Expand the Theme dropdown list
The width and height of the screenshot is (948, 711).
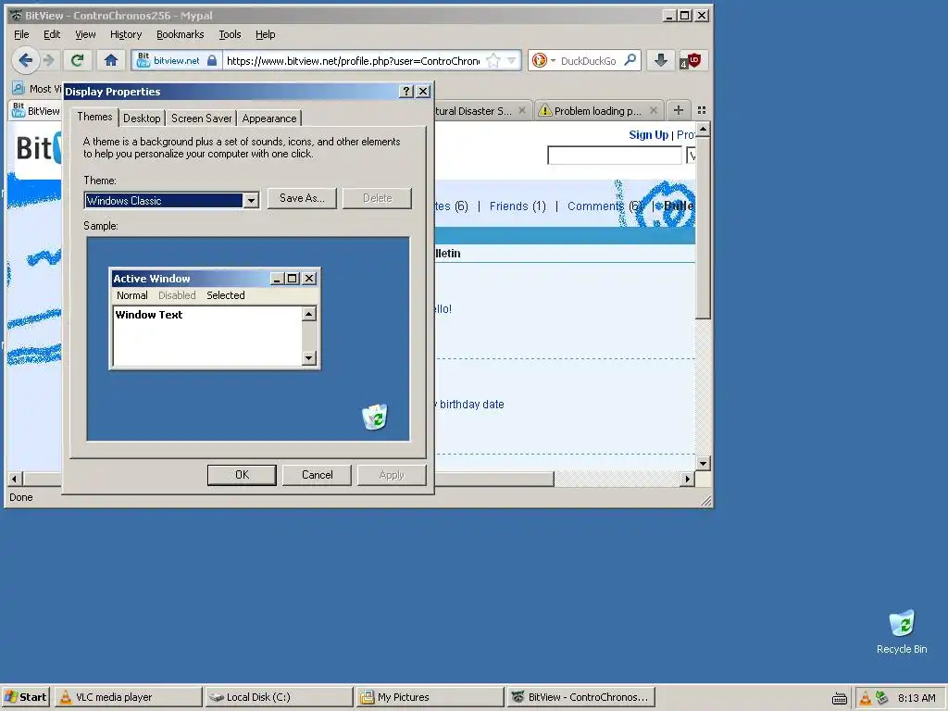coord(251,200)
